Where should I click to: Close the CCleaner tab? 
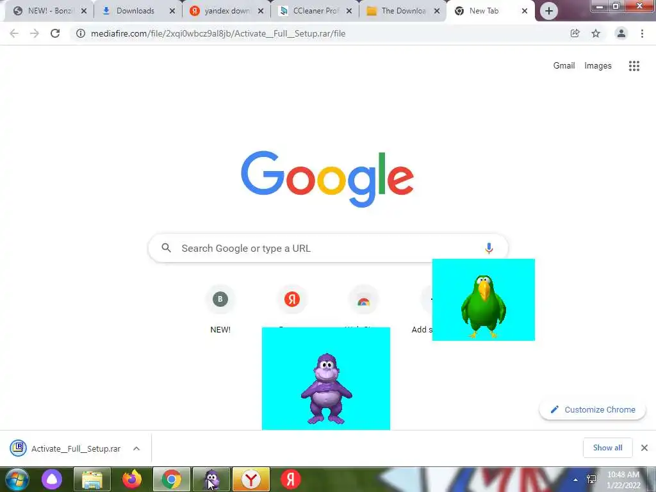[x=349, y=12]
